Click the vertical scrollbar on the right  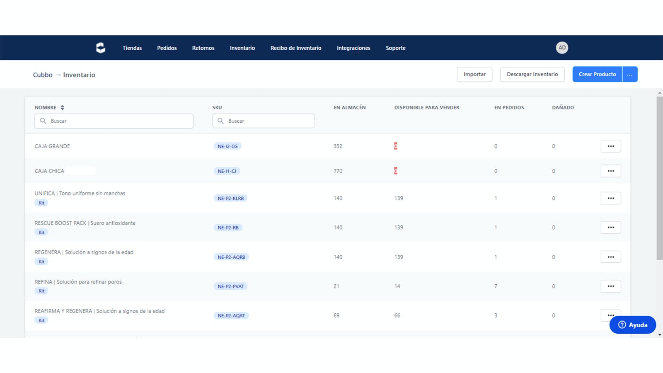point(660,178)
